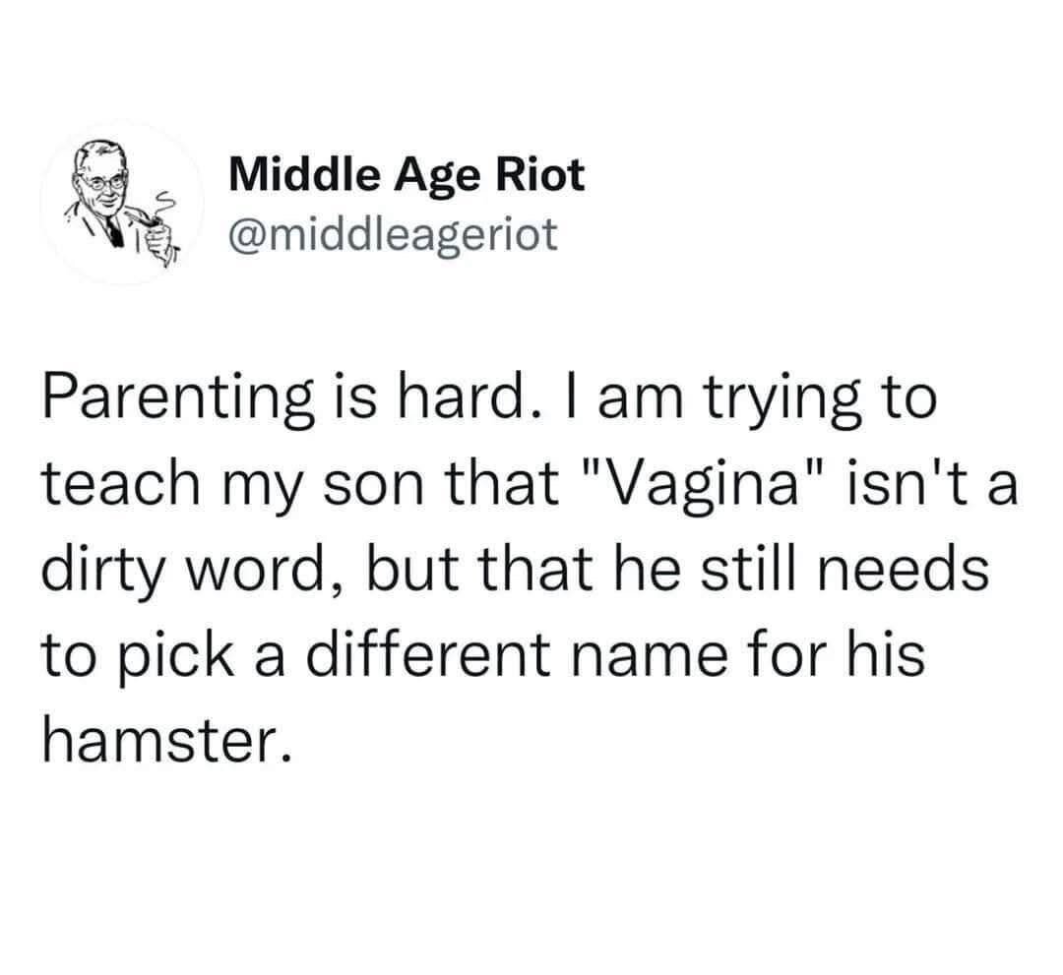Screen dimensions: 1063x975
Task: Open the @middleageriot handle link
Action: (x=392, y=234)
